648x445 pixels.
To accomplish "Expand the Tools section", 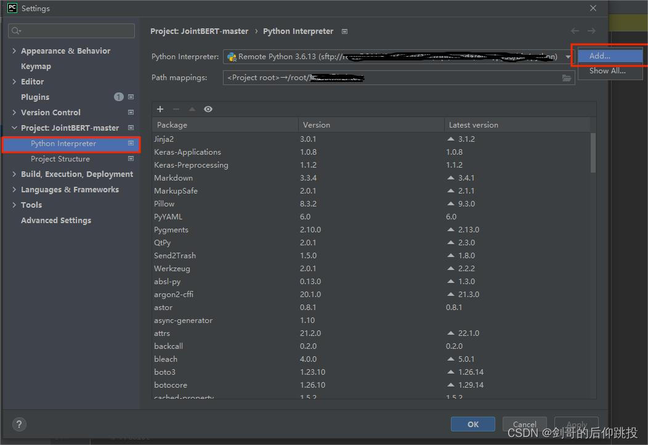I will click(x=14, y=205).
